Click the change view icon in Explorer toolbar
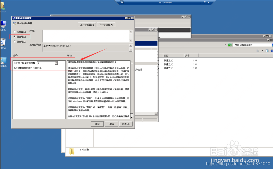273x169 pixels. click(x=258, y=51)
